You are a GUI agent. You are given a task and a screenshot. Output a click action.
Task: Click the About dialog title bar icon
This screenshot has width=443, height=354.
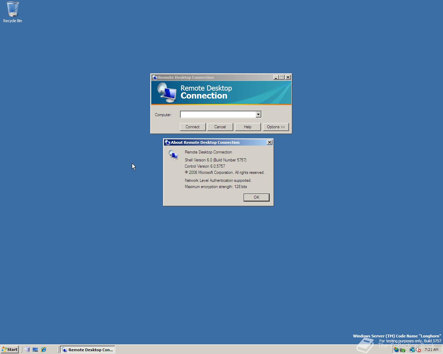[x=168, y=142]
